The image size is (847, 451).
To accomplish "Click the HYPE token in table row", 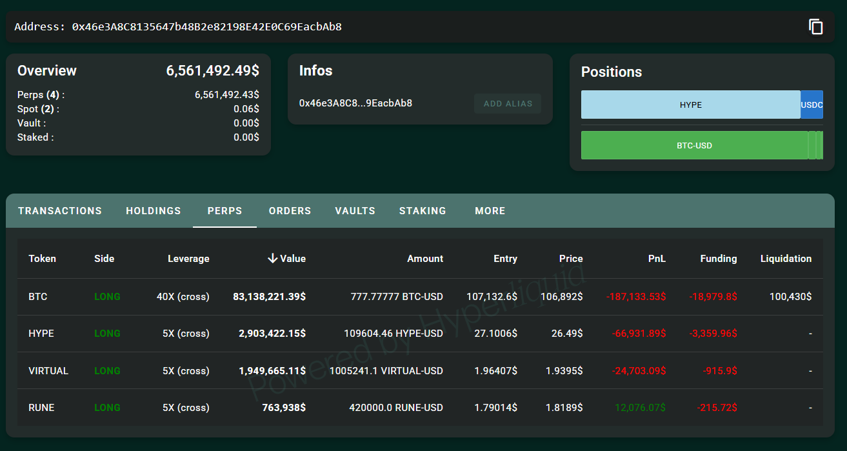I will tap(41, 334).
